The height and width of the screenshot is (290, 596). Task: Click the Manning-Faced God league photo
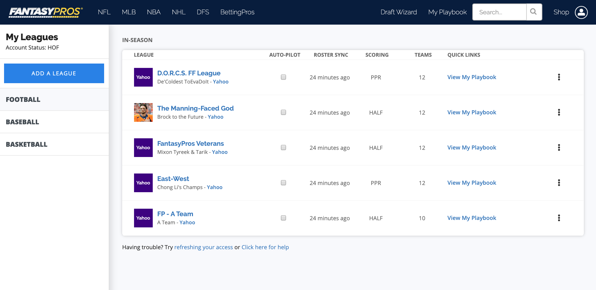pos(143,112)
